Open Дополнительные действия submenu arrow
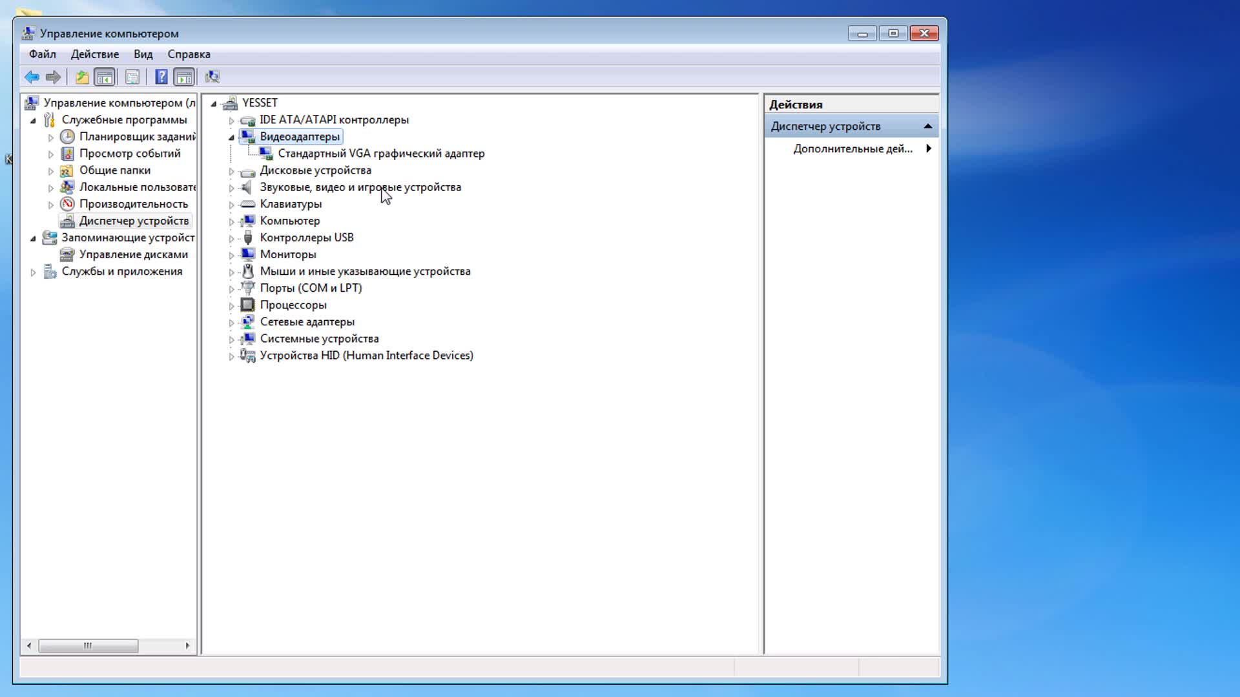 [929, 148]
